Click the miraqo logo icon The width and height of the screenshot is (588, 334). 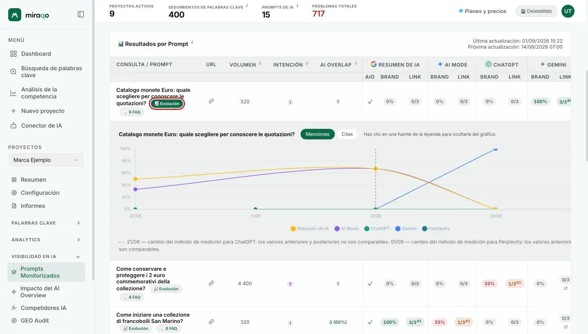tap(15, 15)
